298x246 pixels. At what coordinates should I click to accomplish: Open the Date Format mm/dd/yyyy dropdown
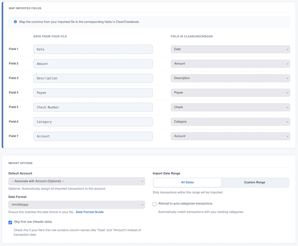pos(77,205)
